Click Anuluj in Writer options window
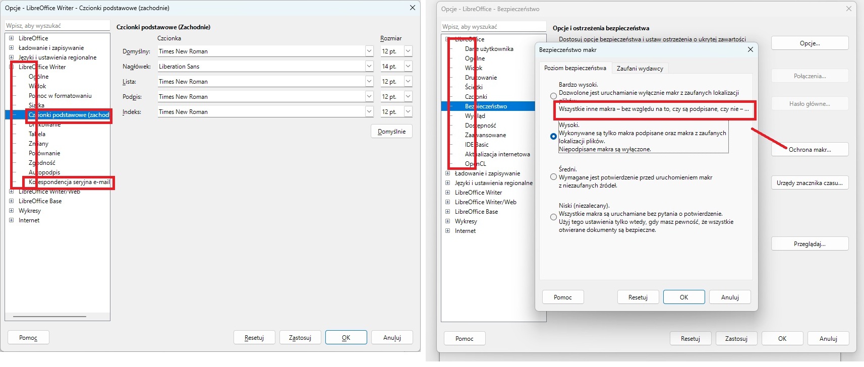The width and height of the screenshot is (864, 367). 392,338
